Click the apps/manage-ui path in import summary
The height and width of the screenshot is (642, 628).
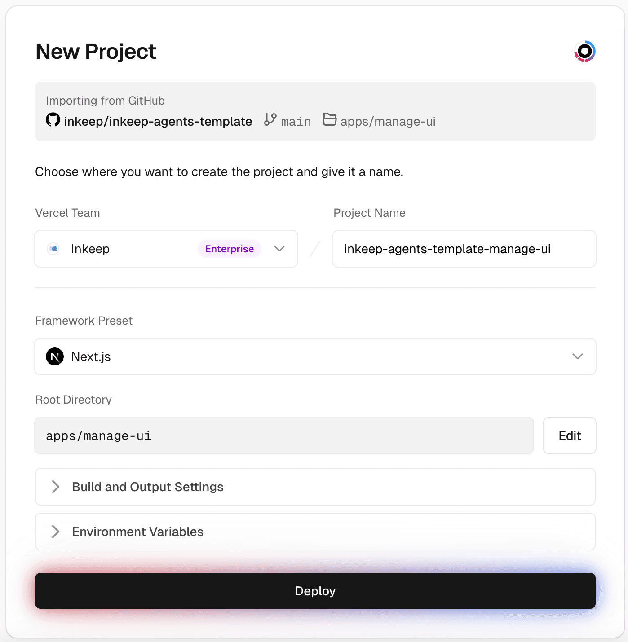click(x=387, y=120)
